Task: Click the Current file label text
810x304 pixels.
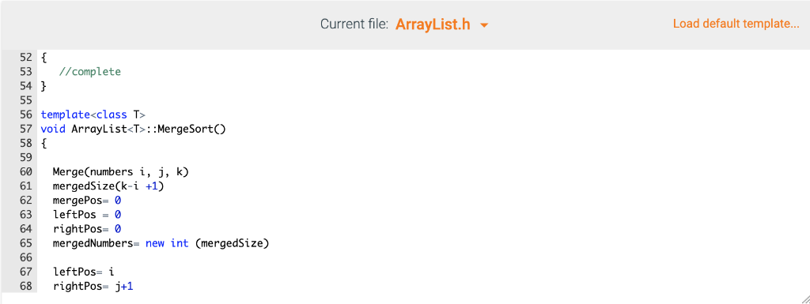Action: coord(354,24)
